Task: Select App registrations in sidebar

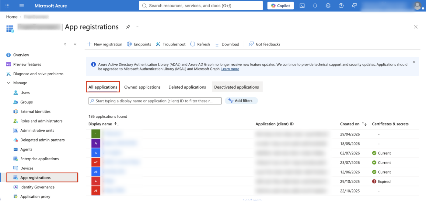Action: [x=42, y=178]
